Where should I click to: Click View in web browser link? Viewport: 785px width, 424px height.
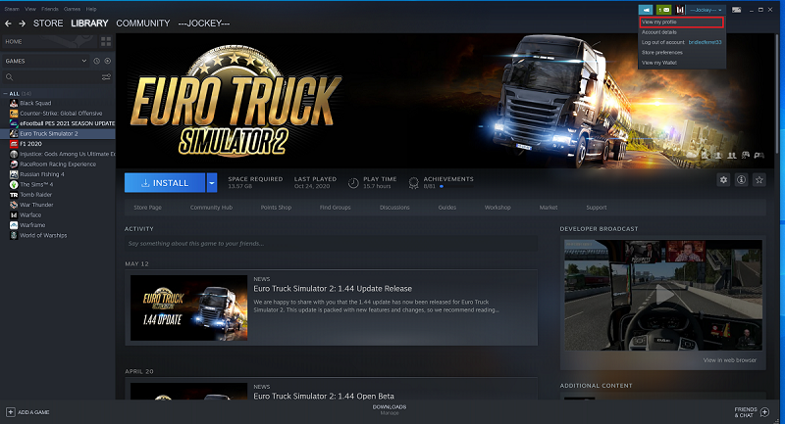click(729, 360)
